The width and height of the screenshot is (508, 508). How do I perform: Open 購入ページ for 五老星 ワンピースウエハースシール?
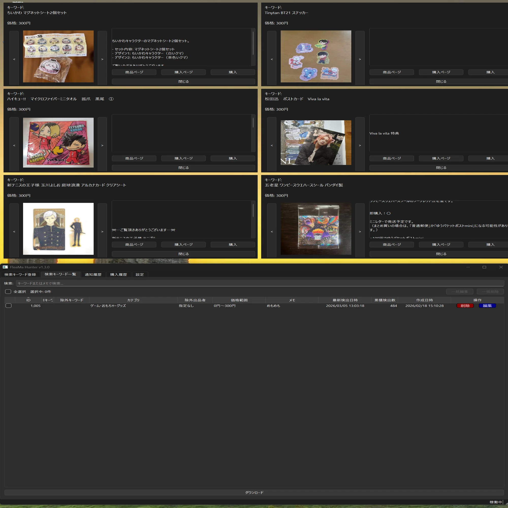coord(441,245)
